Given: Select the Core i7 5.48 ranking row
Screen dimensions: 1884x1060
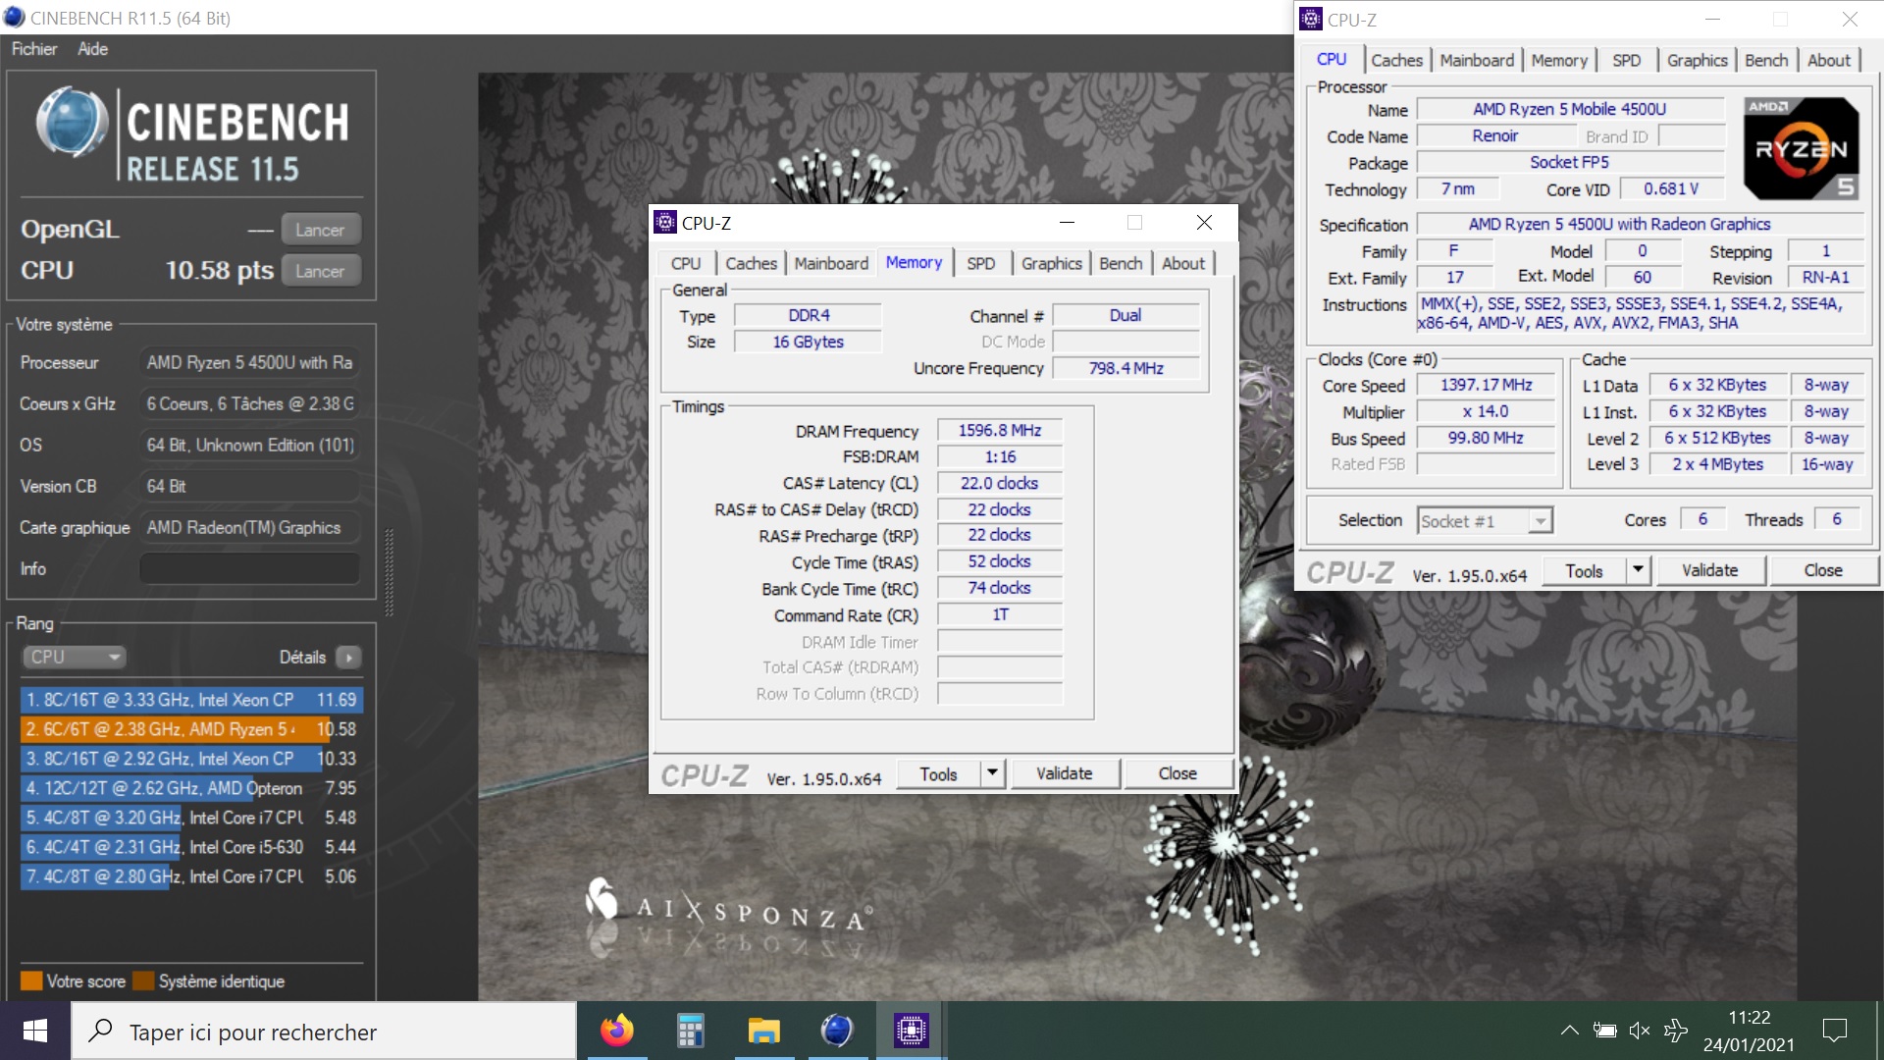Looking at the screenshot, I should coord(191,818).
